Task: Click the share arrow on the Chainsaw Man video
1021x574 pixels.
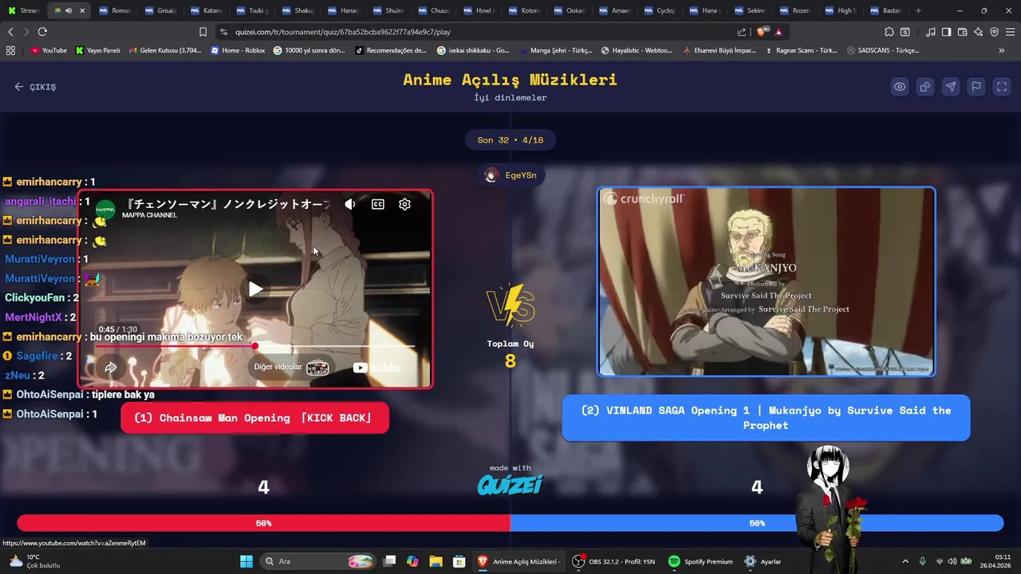Action: (111, 368)
